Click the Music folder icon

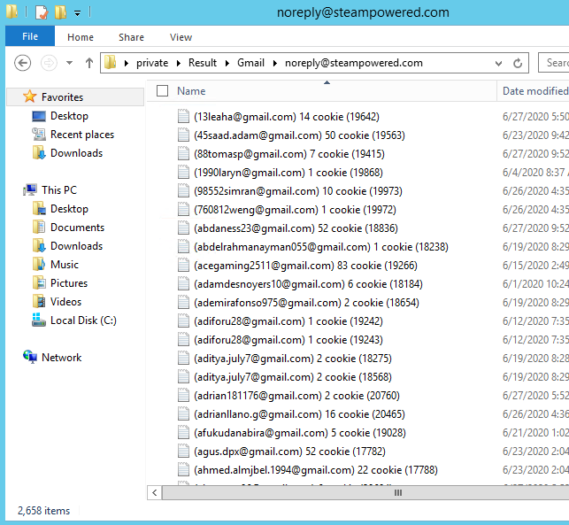(x=38, y=264)
